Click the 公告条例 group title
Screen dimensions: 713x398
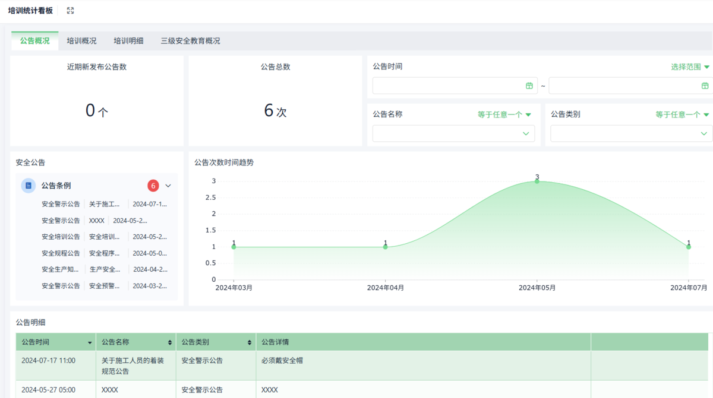56,186
